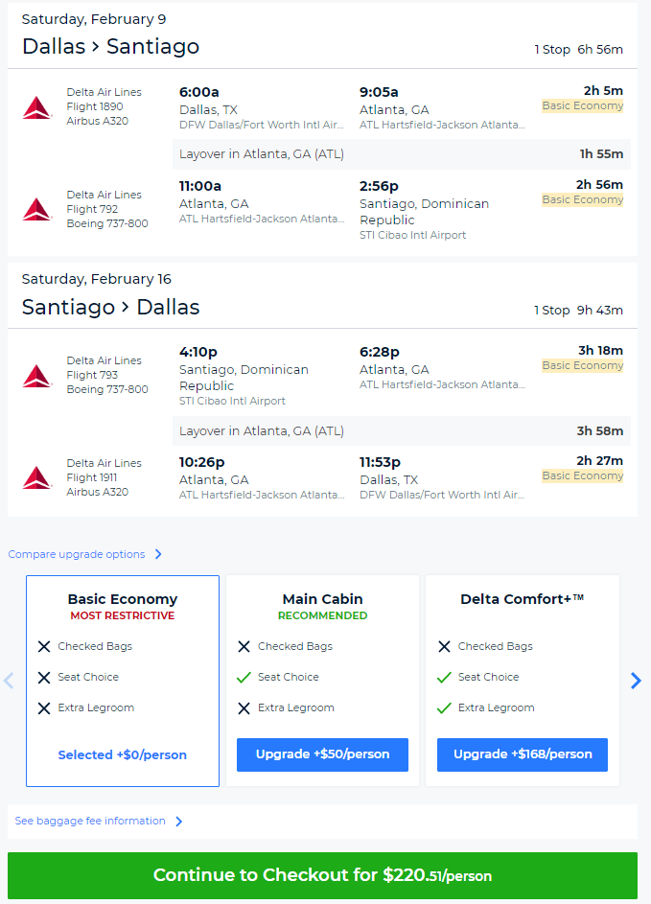The height and width of the screenshot is (904, 651).
Task: Click the left carousel arrow beside fare cards
Action: [x=9, y=681]
